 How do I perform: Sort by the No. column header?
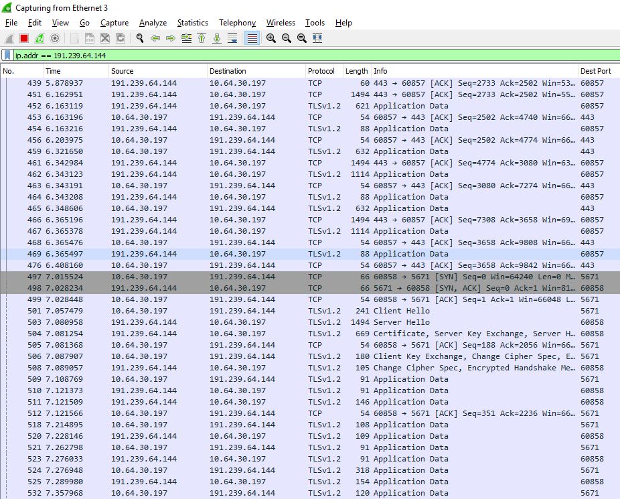(x=21, y=71)
